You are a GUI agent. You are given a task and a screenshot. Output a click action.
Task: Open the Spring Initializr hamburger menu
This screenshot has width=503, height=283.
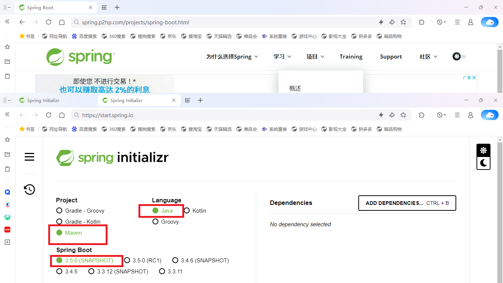(x=29, y=157)
